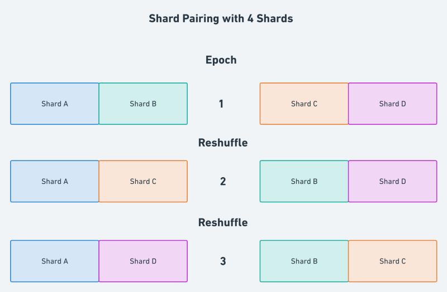Click Reshuffle label between epochs 2 and 3
The width and height of the screenshot is (447, 292).
[x=222, y=222]
